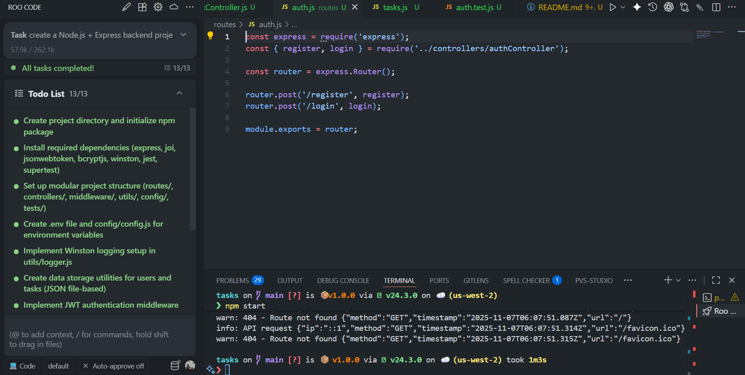745x375 pixels.
Task: Click the cloud icon in Roo Code toolbar
Action: (174, 7)
